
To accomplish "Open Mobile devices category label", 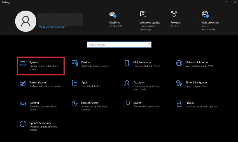I will pyautogui.click(x=142, y=62).
